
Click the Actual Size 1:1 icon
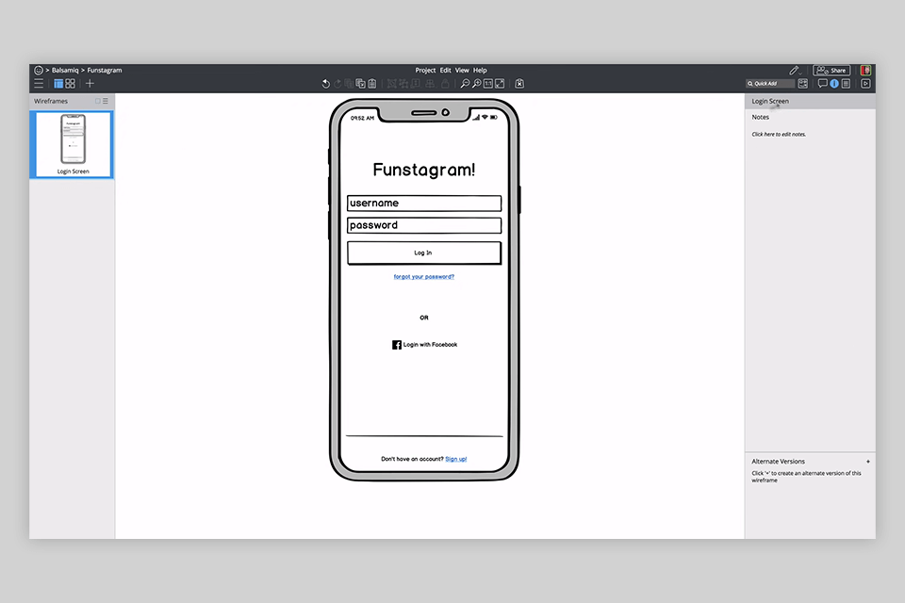[x=488, y=84]
